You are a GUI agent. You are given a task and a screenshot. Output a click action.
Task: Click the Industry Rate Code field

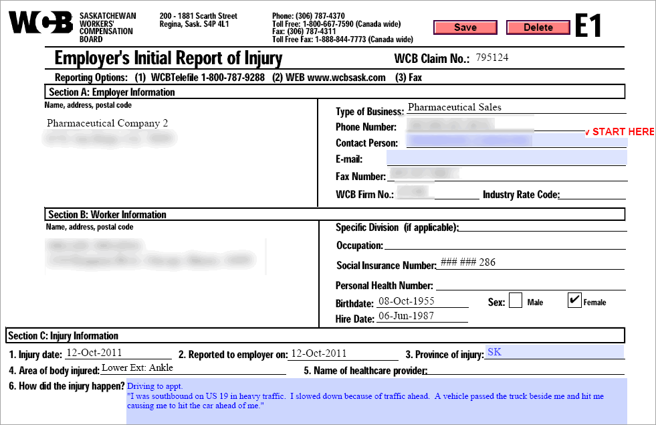pyautogui.click(x=593, y=193)
